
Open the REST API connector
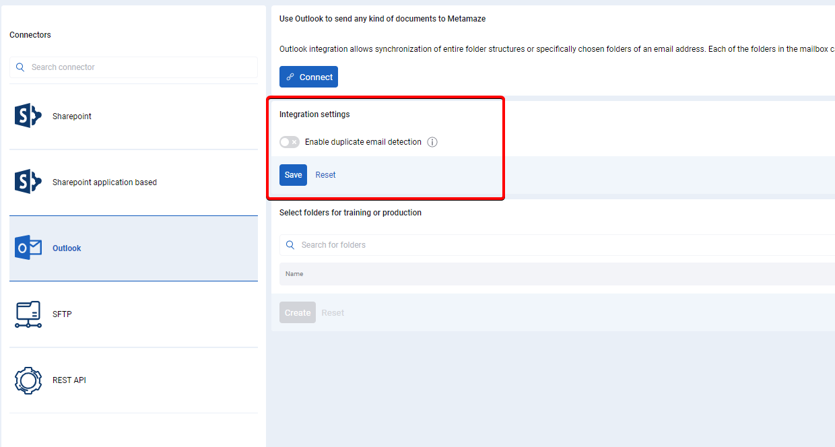coord(133,380)
